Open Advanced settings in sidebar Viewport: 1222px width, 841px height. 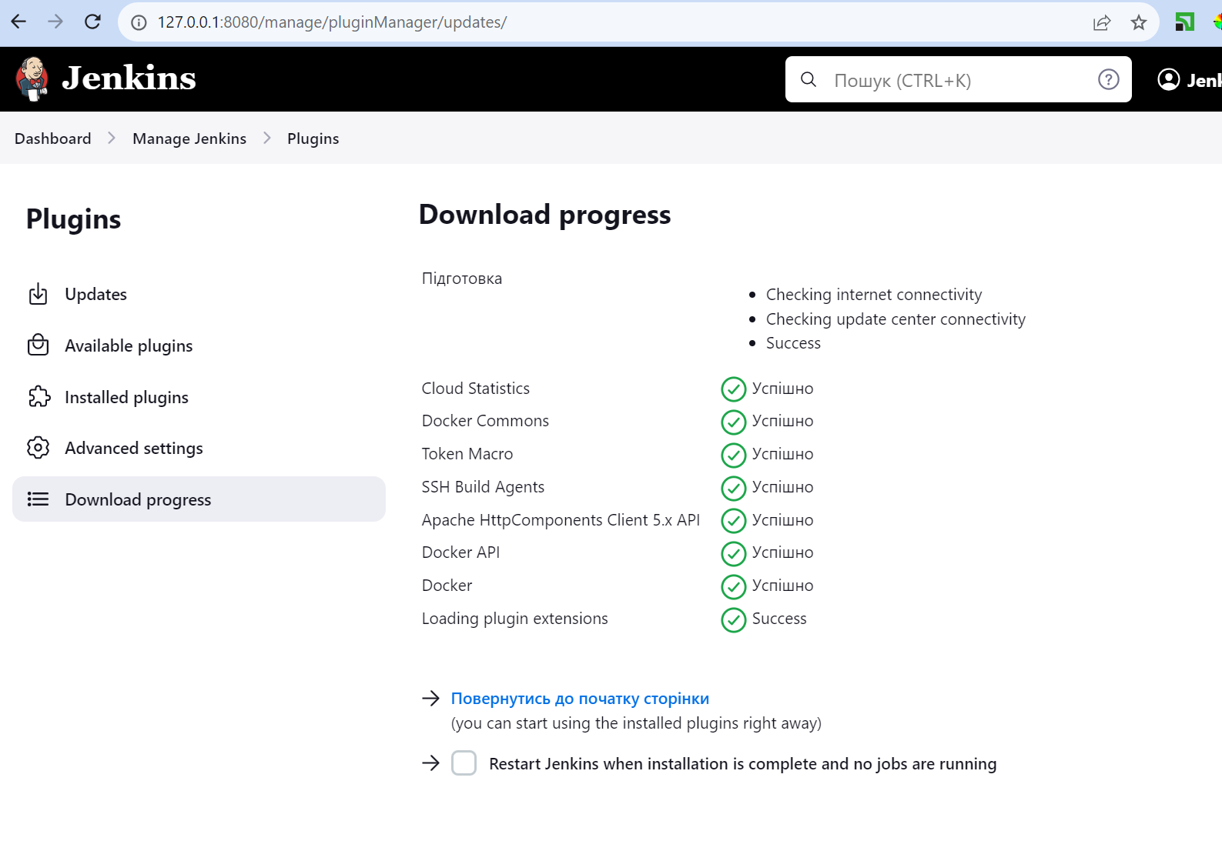pyautogui.click(x=199, y=448)
